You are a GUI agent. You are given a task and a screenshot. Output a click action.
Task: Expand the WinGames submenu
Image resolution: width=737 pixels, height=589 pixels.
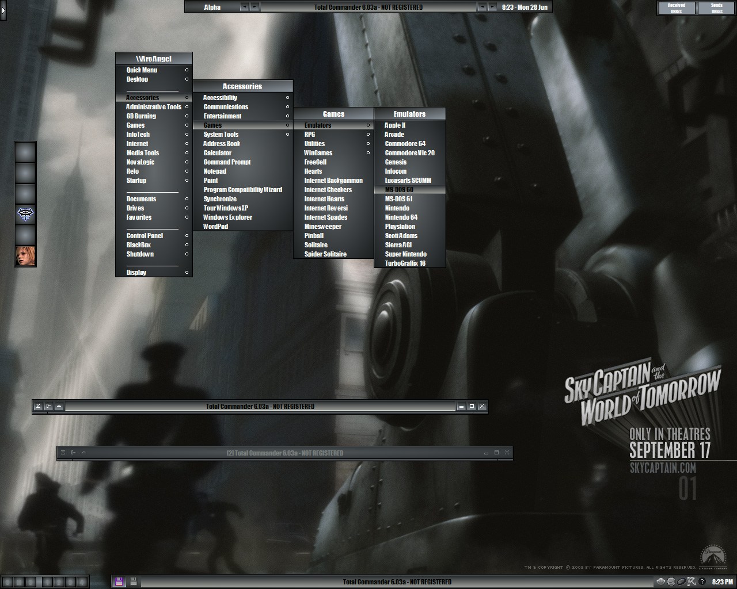point(333,153)
